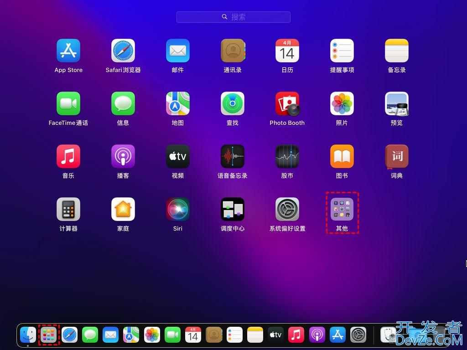Click Finder in the Dock

tap(28, 335)
